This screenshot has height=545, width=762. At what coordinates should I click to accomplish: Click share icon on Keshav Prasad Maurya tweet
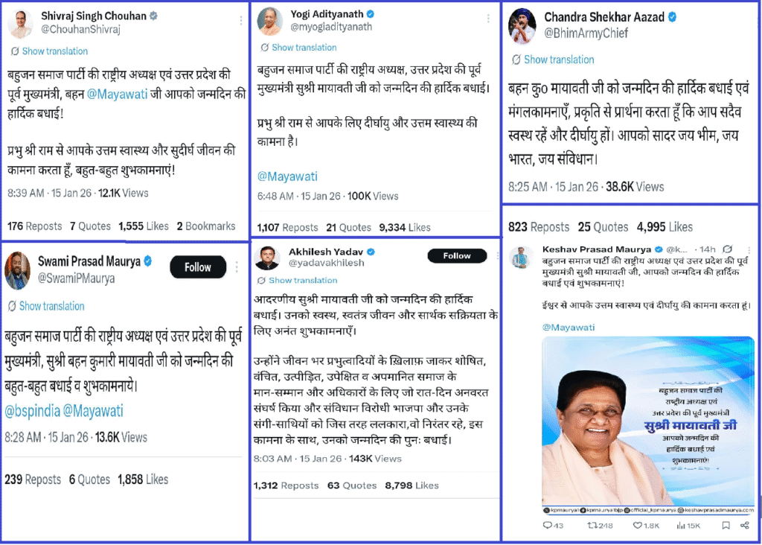(744, 525)
